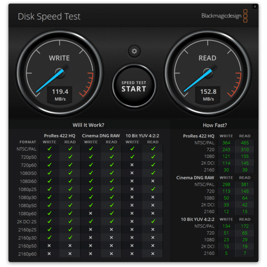The image size is (267, 267).
Task: Click the 152.8 MB/s read readout
Action: tap(208, 94)
